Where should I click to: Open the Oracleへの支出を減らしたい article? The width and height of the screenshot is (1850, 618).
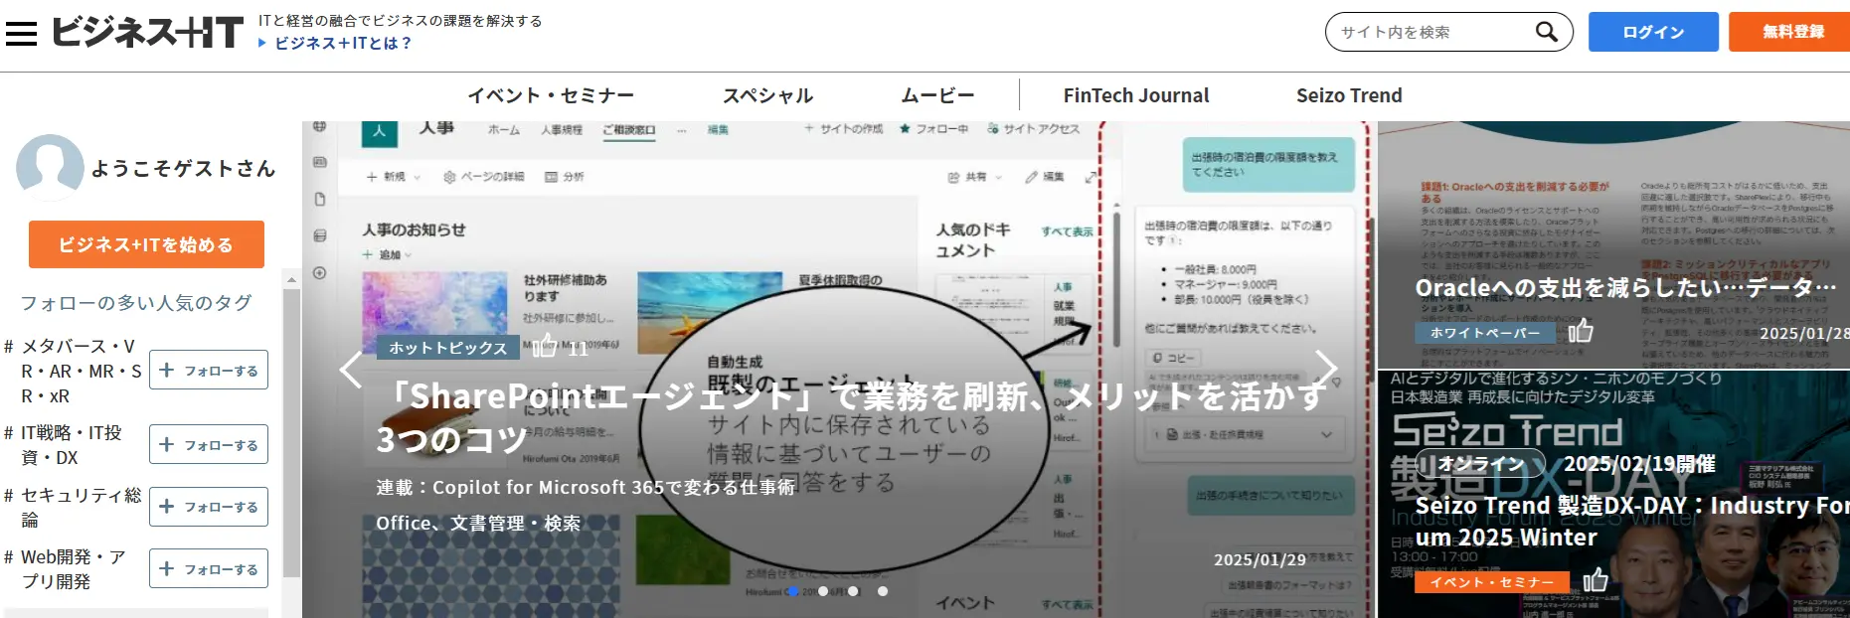1625,288
